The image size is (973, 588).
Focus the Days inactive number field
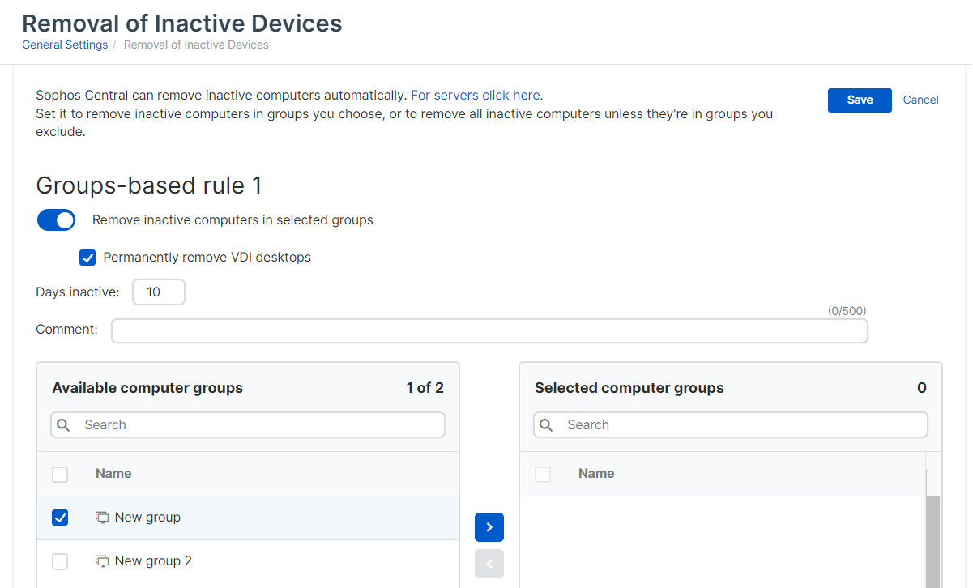pos(159,292)
